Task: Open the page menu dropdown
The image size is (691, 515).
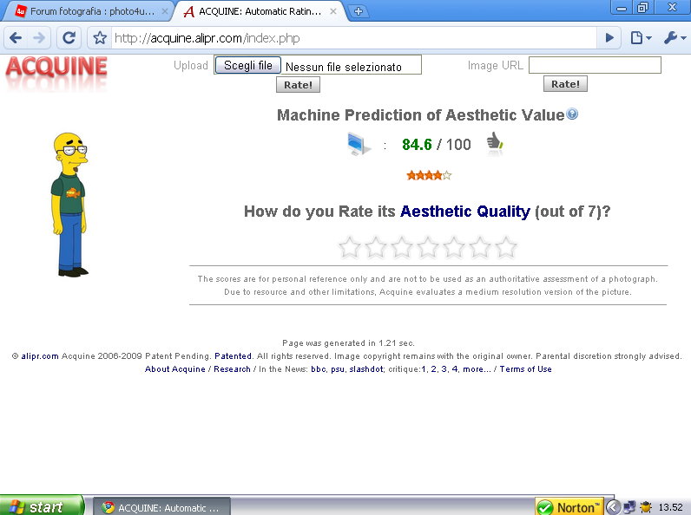Action: 641,38
